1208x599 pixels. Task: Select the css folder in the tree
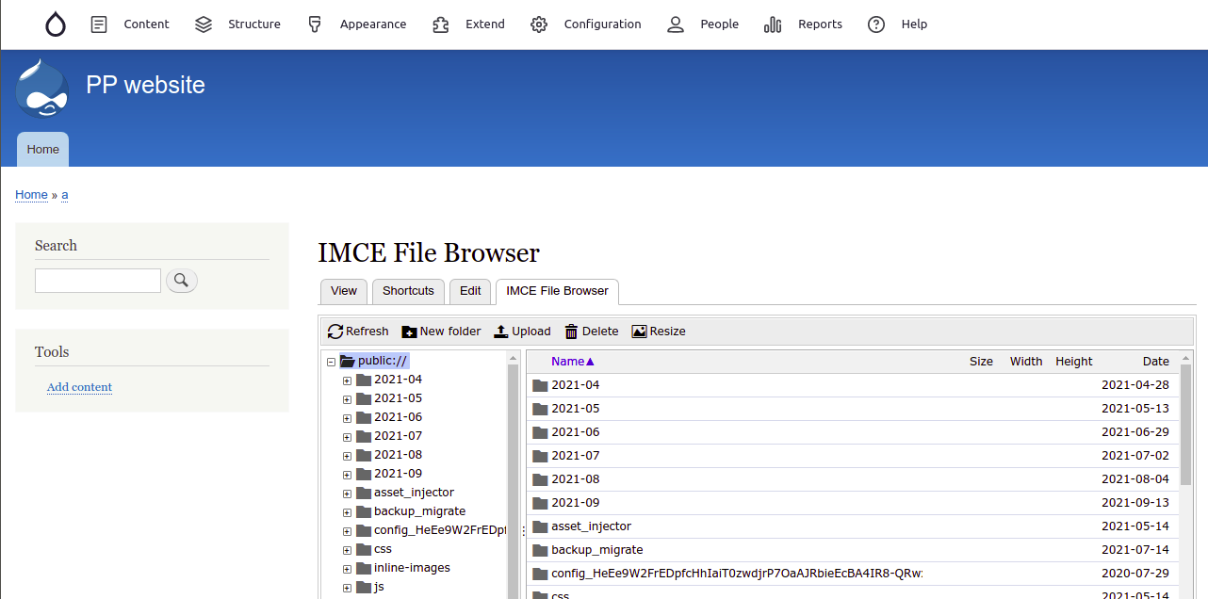pyautogui.click(x=382, y=549)
